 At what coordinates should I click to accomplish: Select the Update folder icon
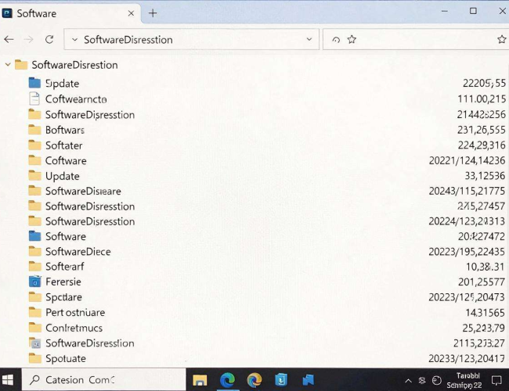[x=34, y=175]
